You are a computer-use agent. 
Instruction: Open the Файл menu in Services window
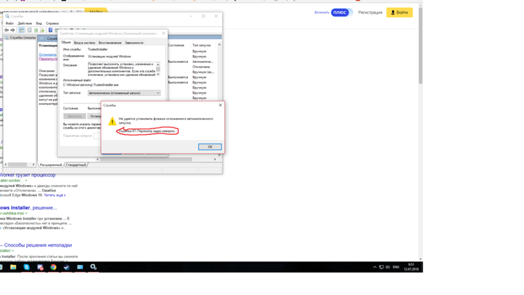pos(10,24)
